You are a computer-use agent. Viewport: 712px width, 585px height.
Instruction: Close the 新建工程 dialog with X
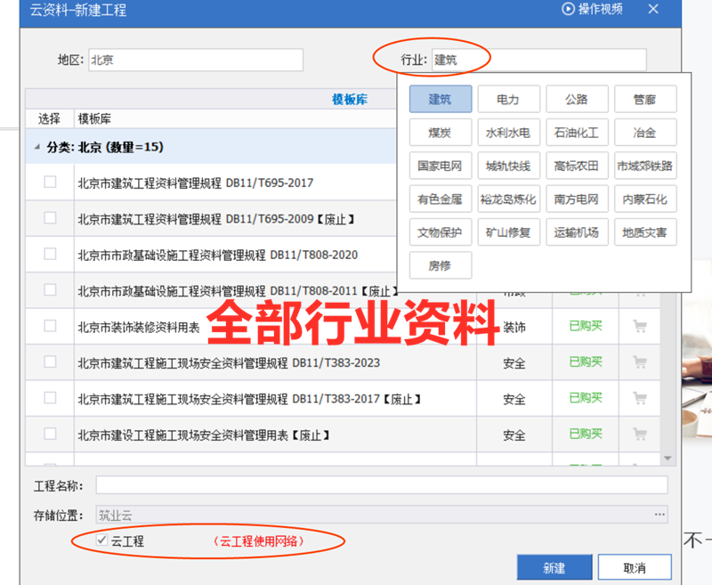coord(653,9)
